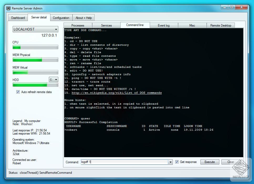
Task: Switch to the Misc tab
Action: click(x=193, y=25)
